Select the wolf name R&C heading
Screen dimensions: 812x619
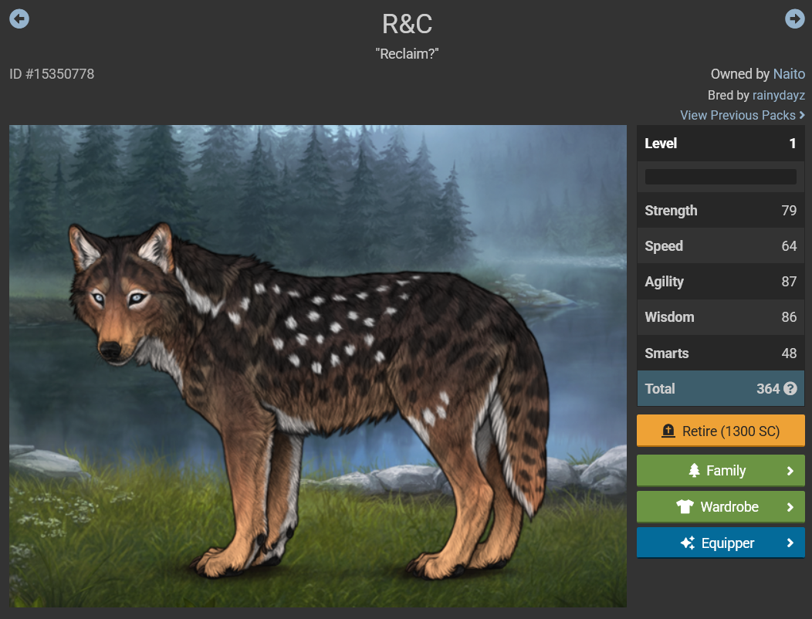(x=407, y=24)
